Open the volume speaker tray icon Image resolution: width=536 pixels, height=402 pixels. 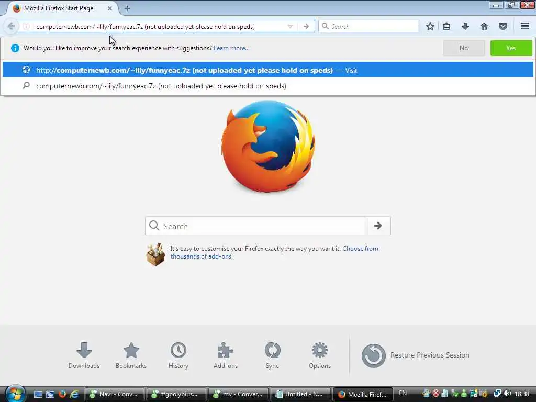point(507,394)
